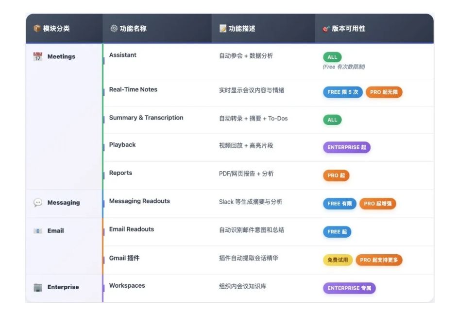Click the ENTERPRISE 起 purple badge
This screenshot has width=458, height=314.
(x=347, y=147)
